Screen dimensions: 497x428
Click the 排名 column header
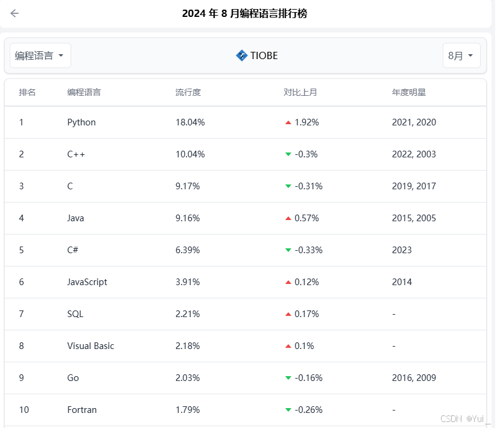[27, 92]
